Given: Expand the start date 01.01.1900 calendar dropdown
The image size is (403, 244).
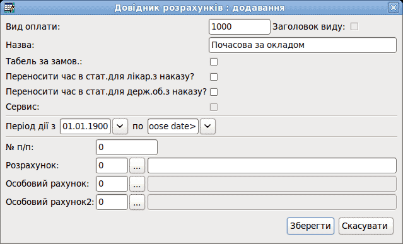Looking at the screenshot, I should 120,126.
